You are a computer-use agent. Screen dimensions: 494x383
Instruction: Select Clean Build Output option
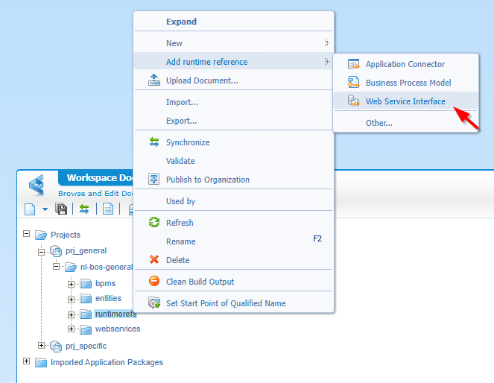click(x=200, y=282)
